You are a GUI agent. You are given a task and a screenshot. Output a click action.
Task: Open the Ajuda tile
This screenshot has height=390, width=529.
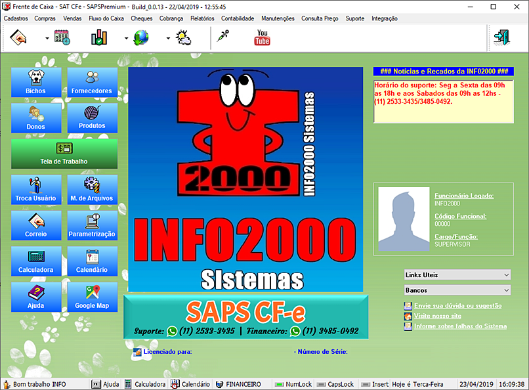pos(36,297)
